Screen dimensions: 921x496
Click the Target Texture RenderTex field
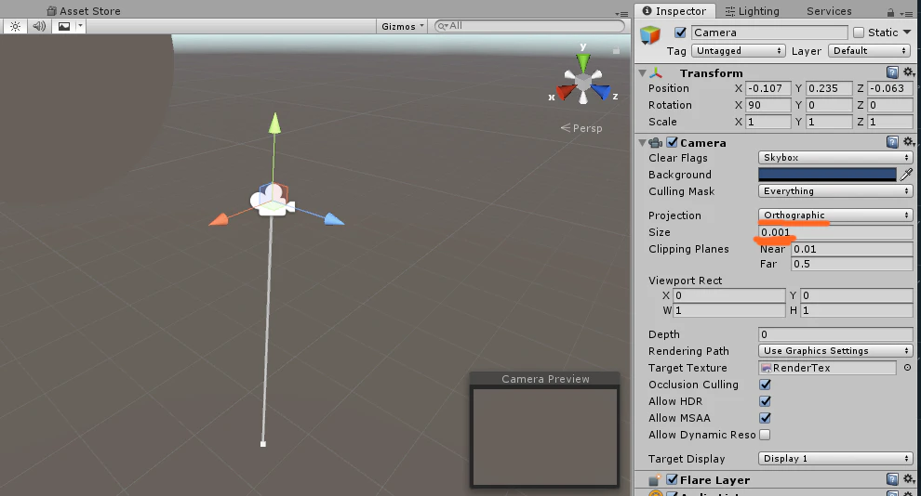click(x=827, y=368)
